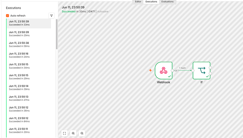
Task: Open execution Jun 11, 23:50:14
Action: point(29,87)
